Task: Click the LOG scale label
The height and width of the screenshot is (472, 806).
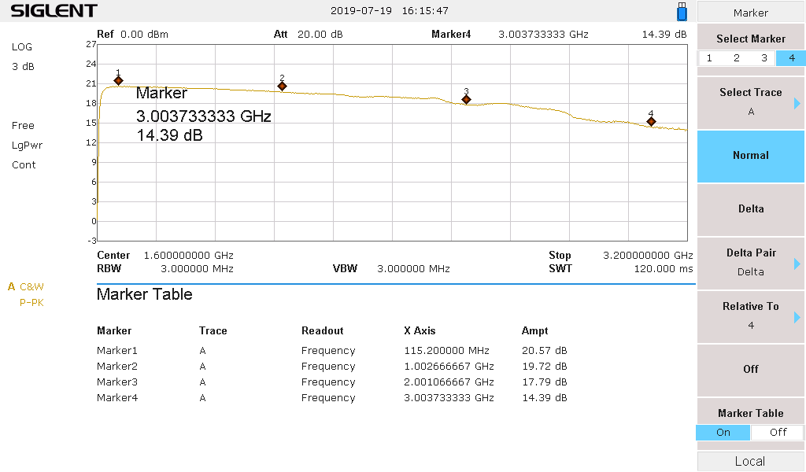Action: point(21,46)
